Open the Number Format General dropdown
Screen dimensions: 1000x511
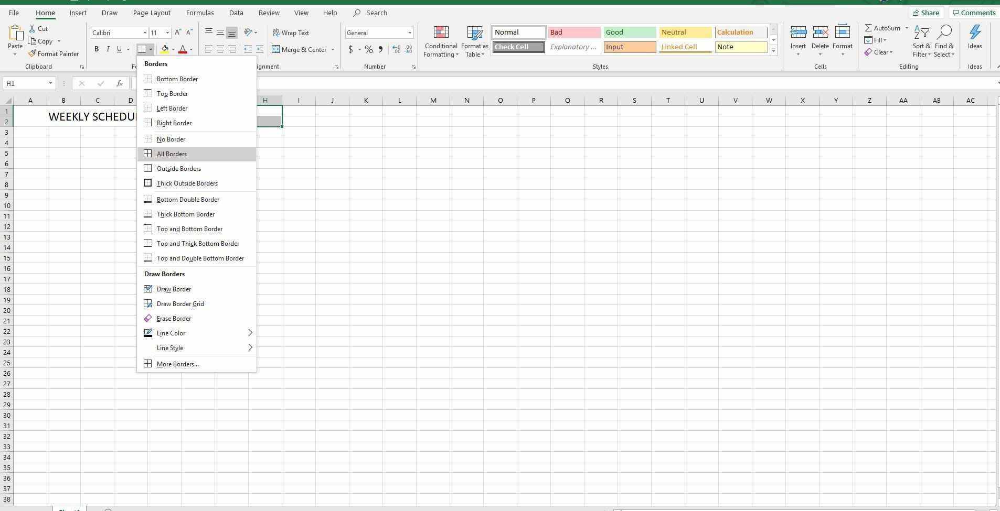coord(410,33)
